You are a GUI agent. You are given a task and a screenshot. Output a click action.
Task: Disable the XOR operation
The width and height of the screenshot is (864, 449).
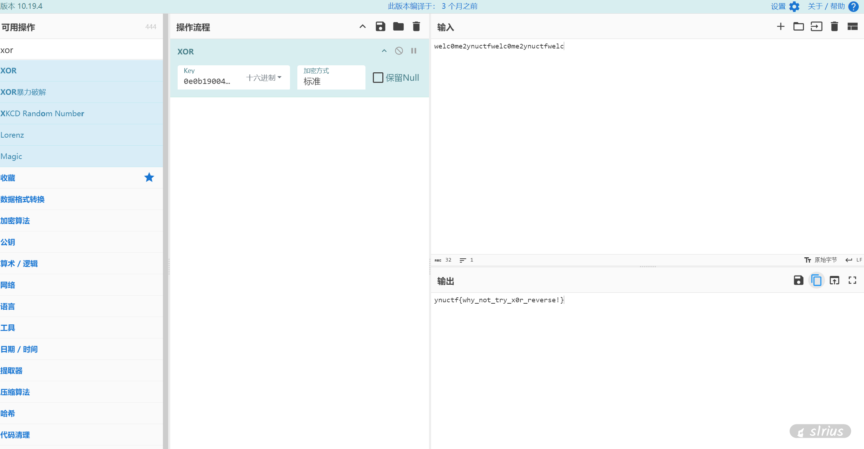pos(399,51)
